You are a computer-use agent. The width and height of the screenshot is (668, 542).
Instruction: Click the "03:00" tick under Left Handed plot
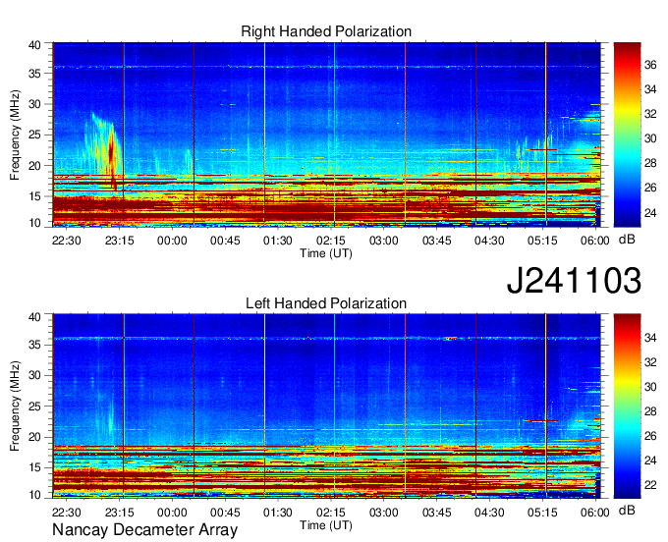point(383,513)
